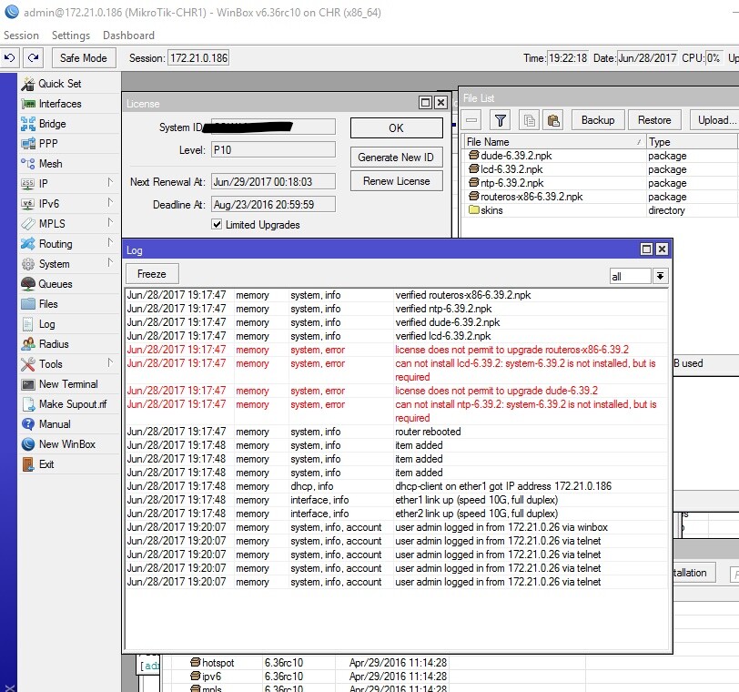The width and height of the screenshot is (739, 692).
Task: Click the Undo arrow icon
Action: point(10,57)
